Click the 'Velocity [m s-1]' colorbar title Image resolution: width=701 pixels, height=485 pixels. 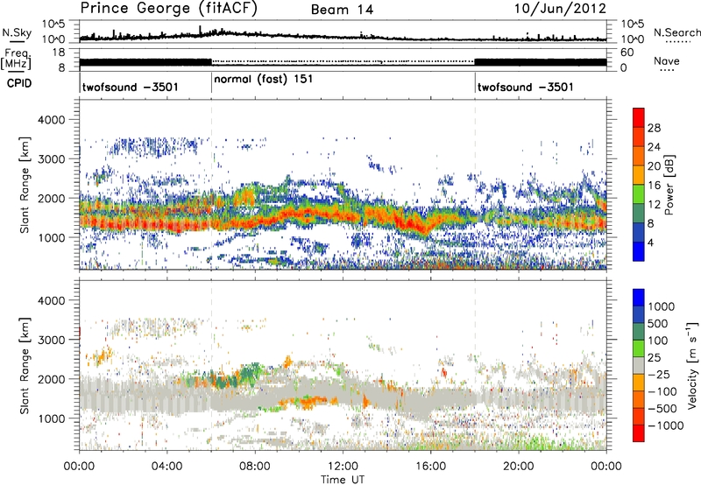pyautogui.click(x=692, y=365)
